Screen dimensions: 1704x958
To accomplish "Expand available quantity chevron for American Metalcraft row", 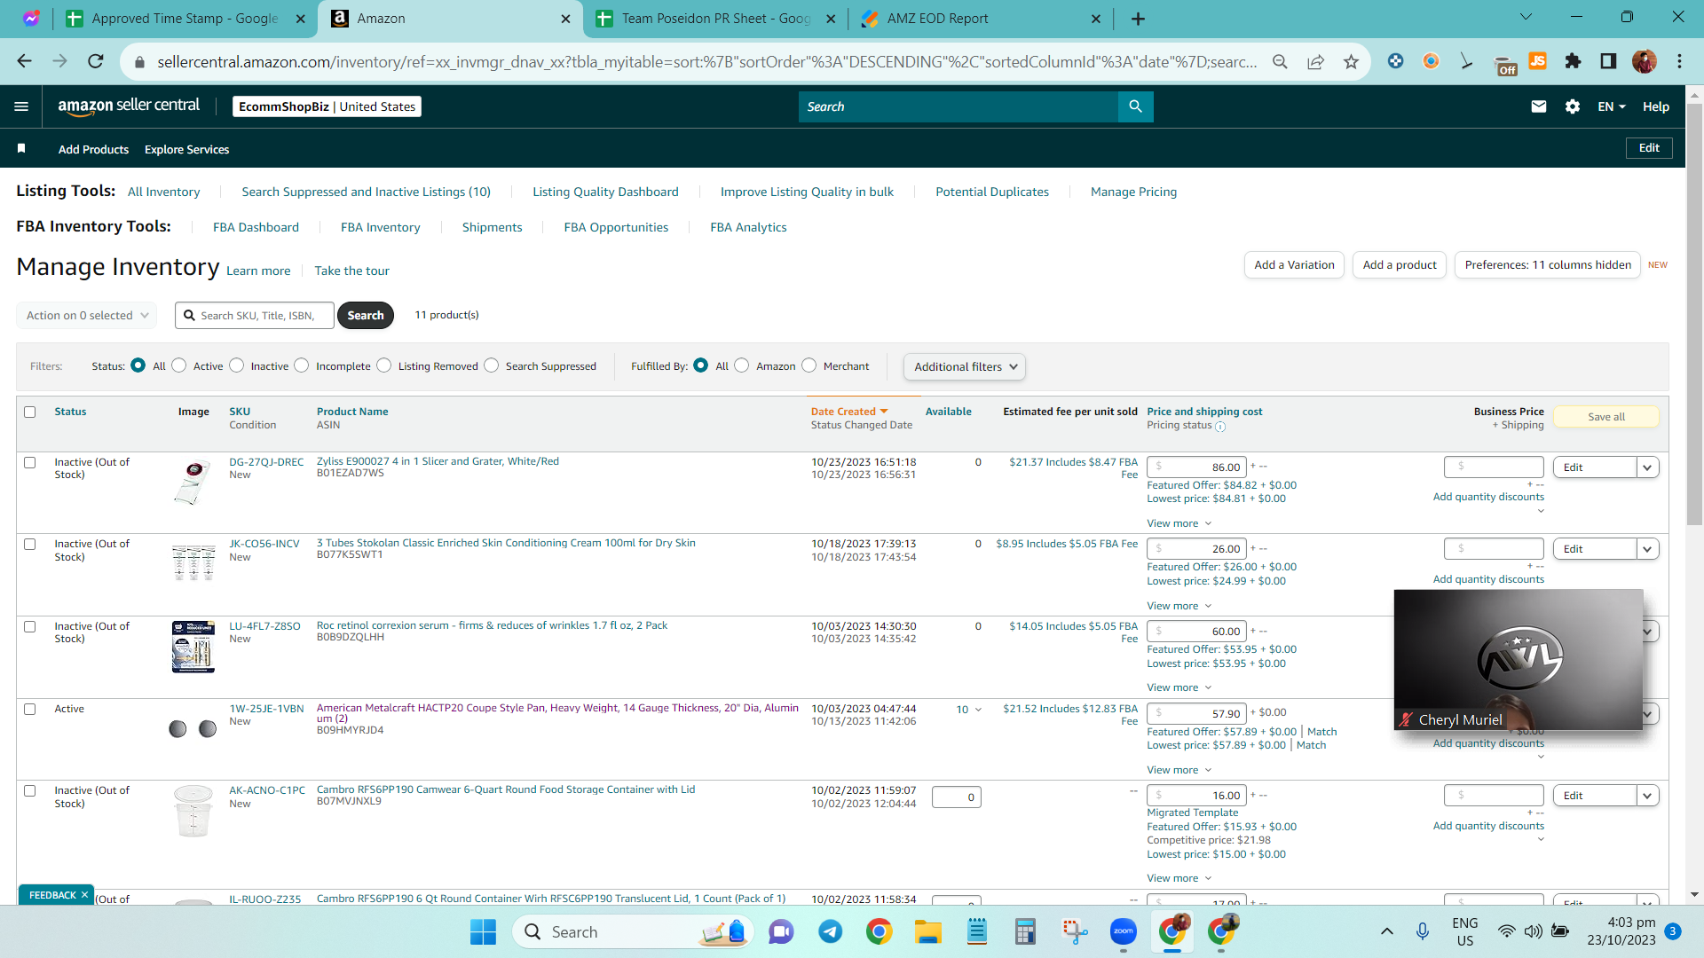I will coord(978,710).
